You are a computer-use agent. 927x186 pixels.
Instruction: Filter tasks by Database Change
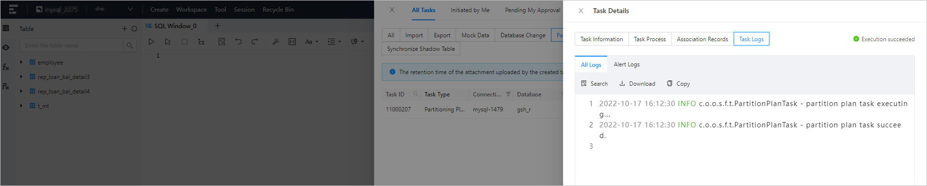(523, 35)
